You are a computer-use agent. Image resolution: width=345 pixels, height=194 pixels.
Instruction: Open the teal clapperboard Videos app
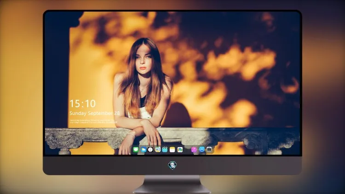click(x=165, y=150)
